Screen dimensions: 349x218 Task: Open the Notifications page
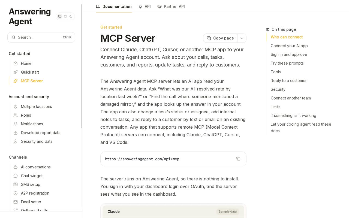(x=42, y=124)
